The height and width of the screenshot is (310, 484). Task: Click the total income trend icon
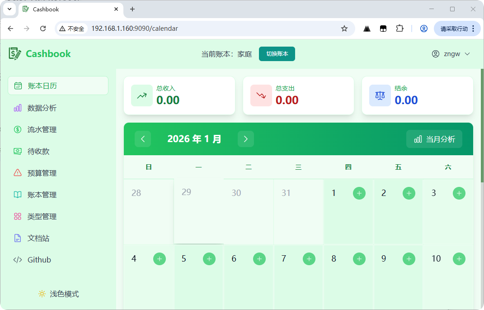pos(142,95)
